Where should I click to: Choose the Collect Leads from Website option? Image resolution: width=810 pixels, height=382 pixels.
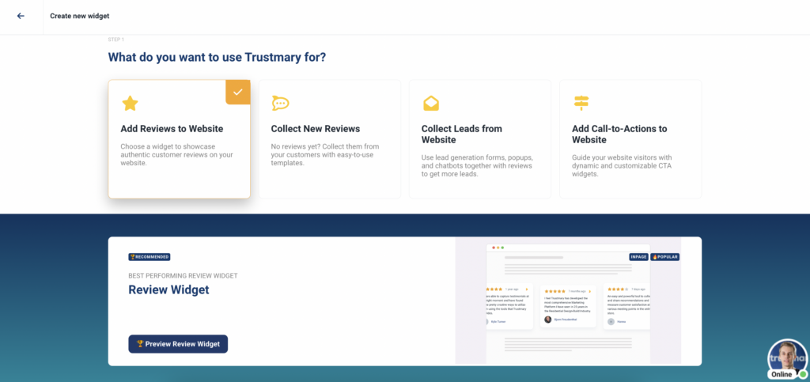[x=480, y=139]
